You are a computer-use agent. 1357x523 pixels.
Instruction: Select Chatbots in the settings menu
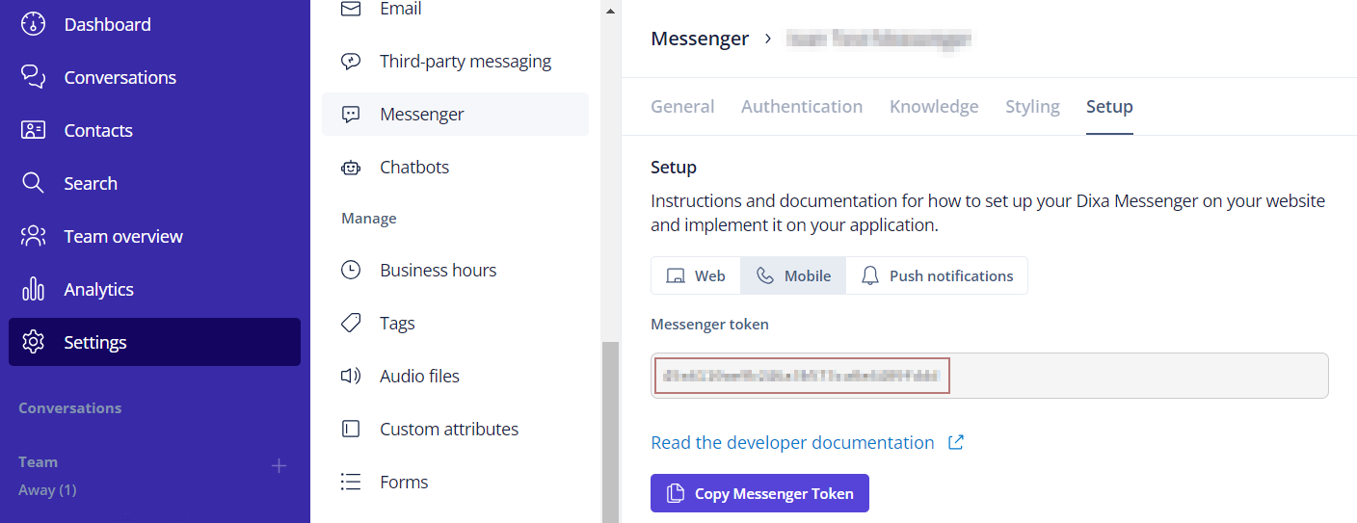click(413, 167)
